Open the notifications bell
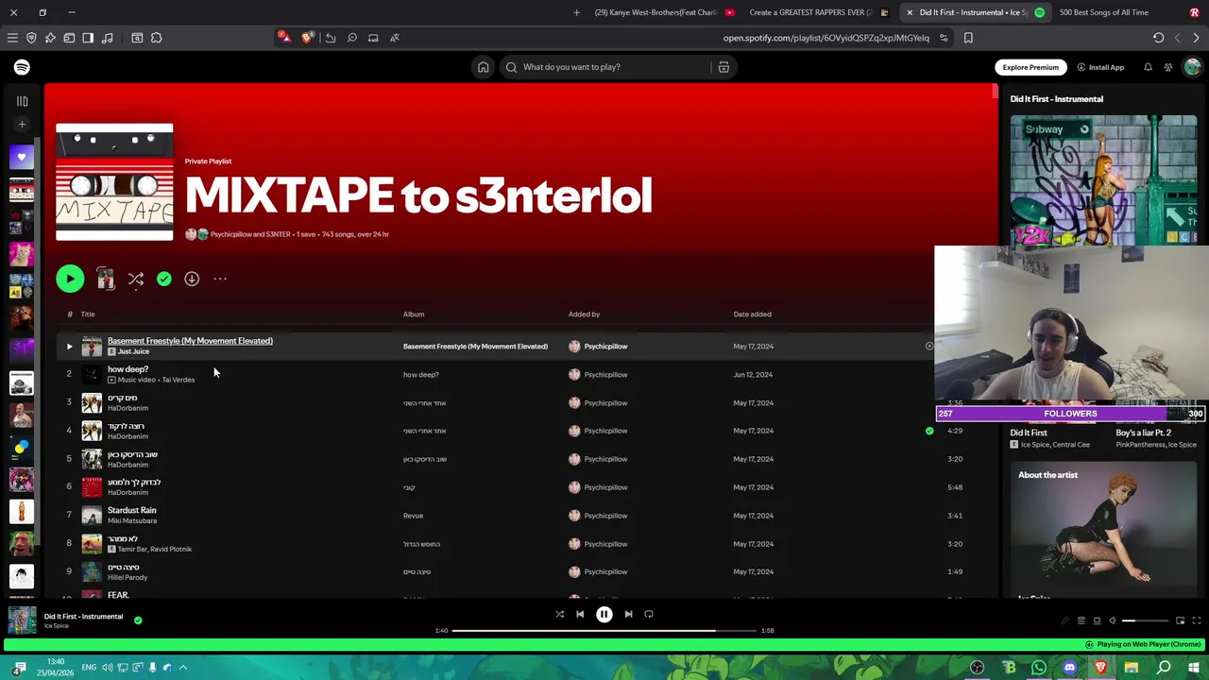1209x680 pixels. click(1148, 67)
